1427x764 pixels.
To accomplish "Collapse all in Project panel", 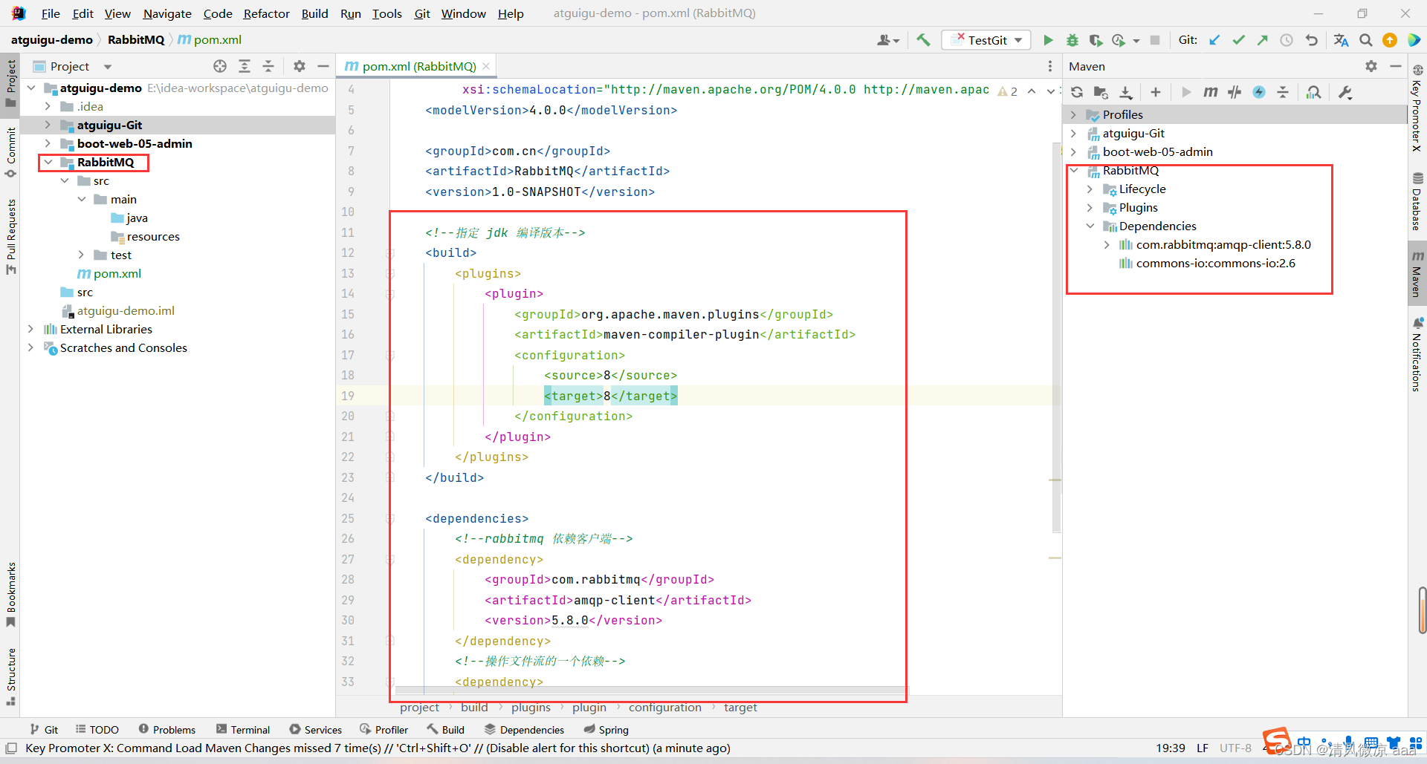I will [x=268, y=66].
